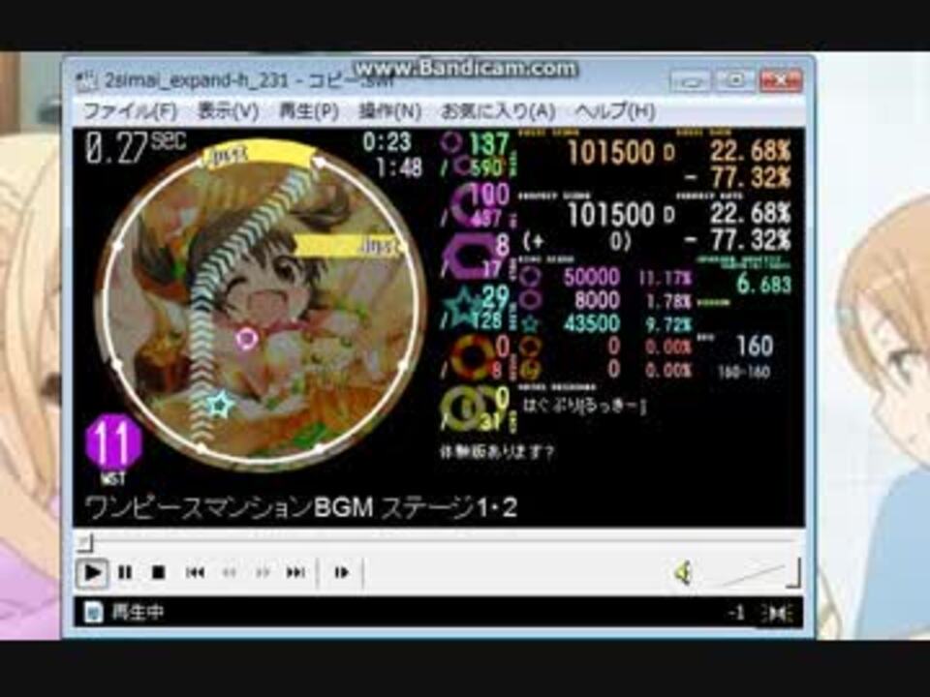This screenshot has width=930, height=697.
Task: Click the right yellow hold note
Action: point(350,245)
